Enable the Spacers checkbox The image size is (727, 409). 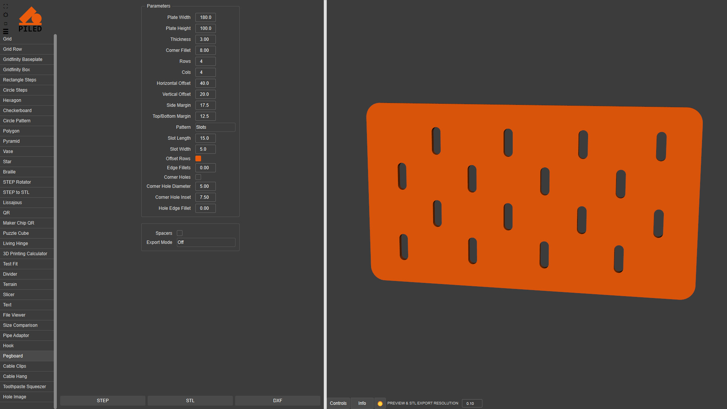tap(179, 233)
